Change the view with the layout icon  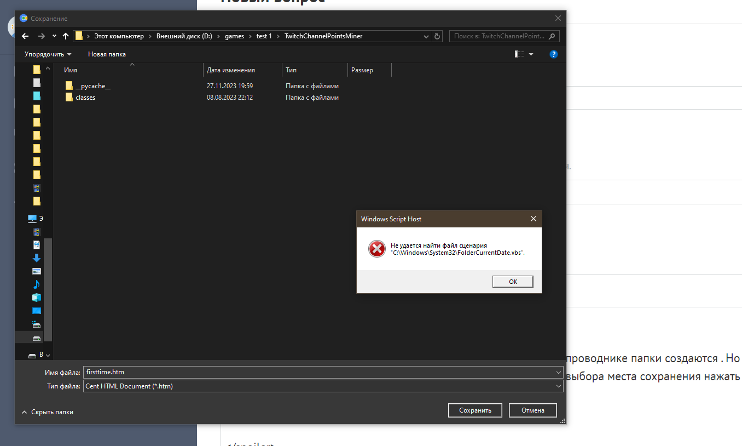(519, 54)
